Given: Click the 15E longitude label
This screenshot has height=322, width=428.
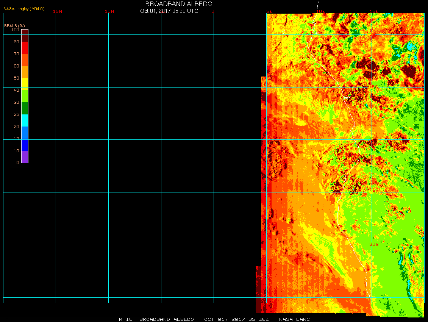Looking at the screenshot, I should [x=374, y=11].
